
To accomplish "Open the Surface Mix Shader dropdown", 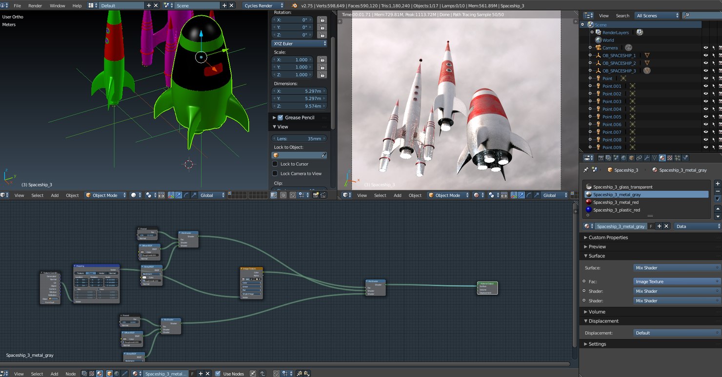I will (x=677, y=267).
